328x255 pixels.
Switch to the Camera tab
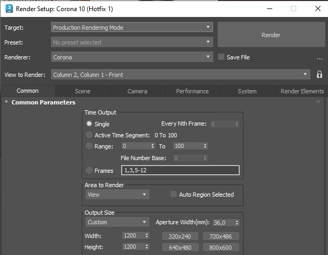(x=137, y=91)
